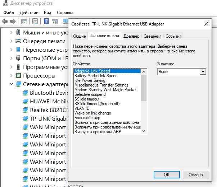
Task: Open the Файл menu
Action: click(9, 13)
